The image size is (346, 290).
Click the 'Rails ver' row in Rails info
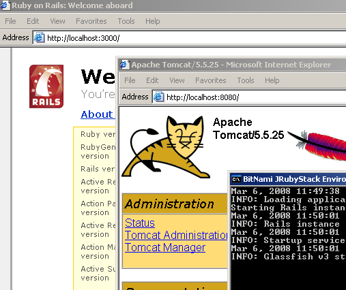click(98, 169)
